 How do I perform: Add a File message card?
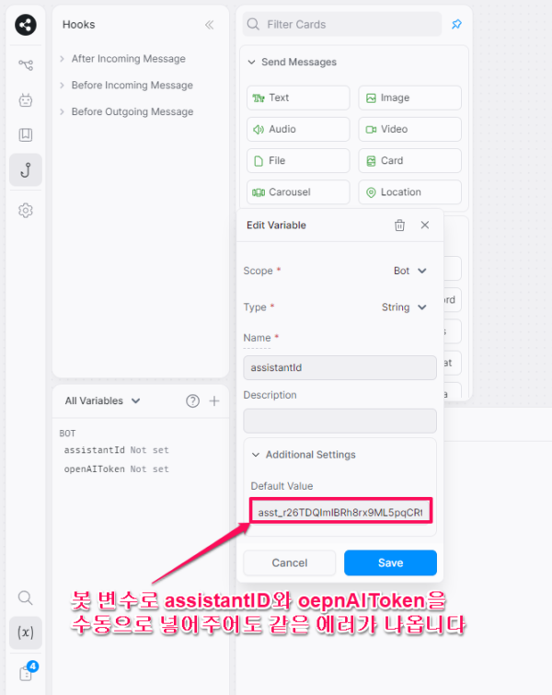[298, 160]
